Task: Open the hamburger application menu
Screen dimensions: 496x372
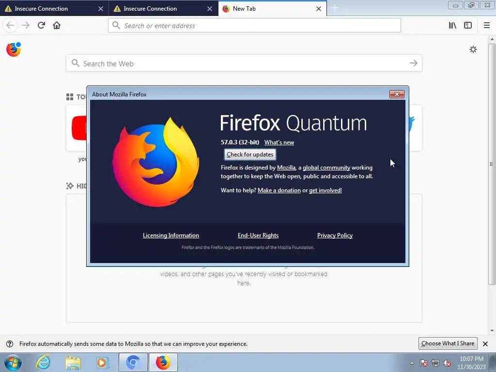Action: pyautogui.click(x=487, y=25)
